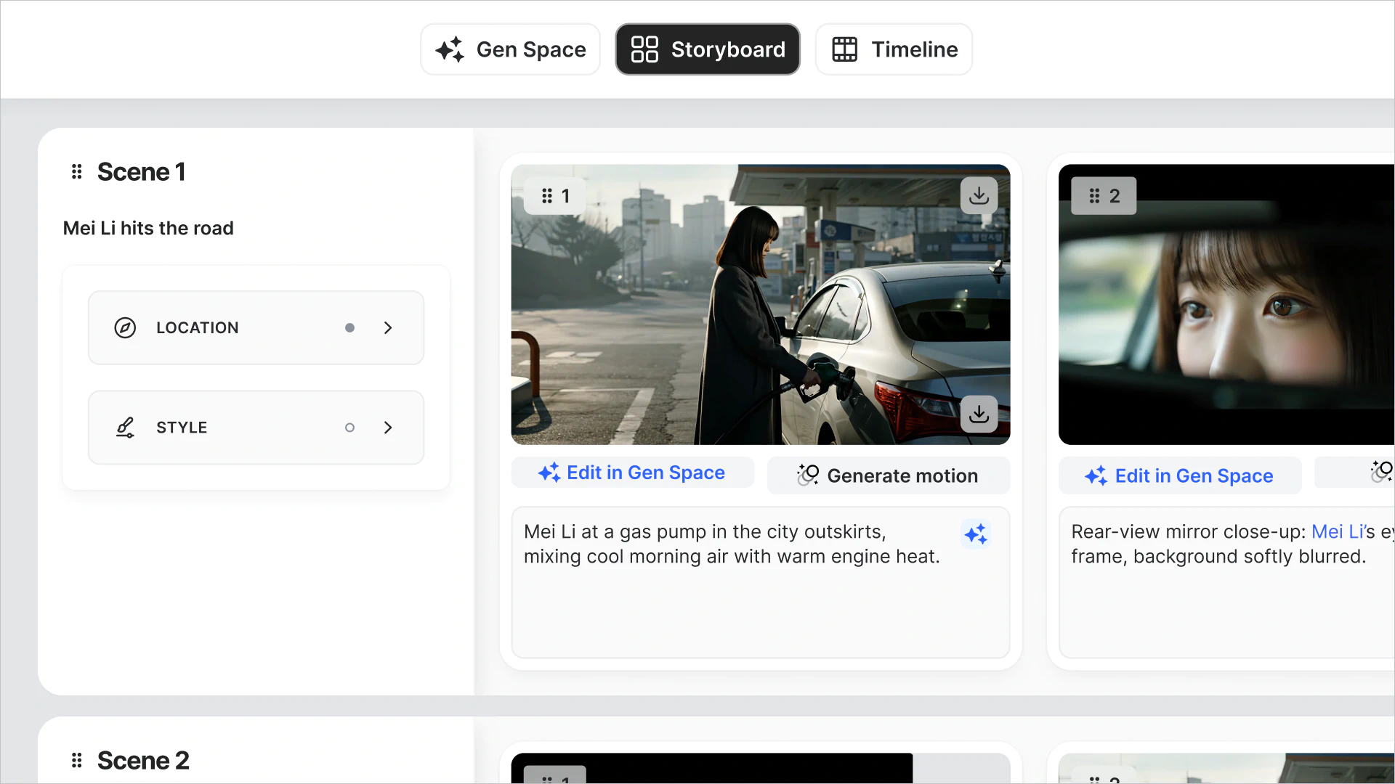This screenshot has height=784, width=1395.
Task: Toggle the filled LOCATION status dot
Action: coord(349,328)
